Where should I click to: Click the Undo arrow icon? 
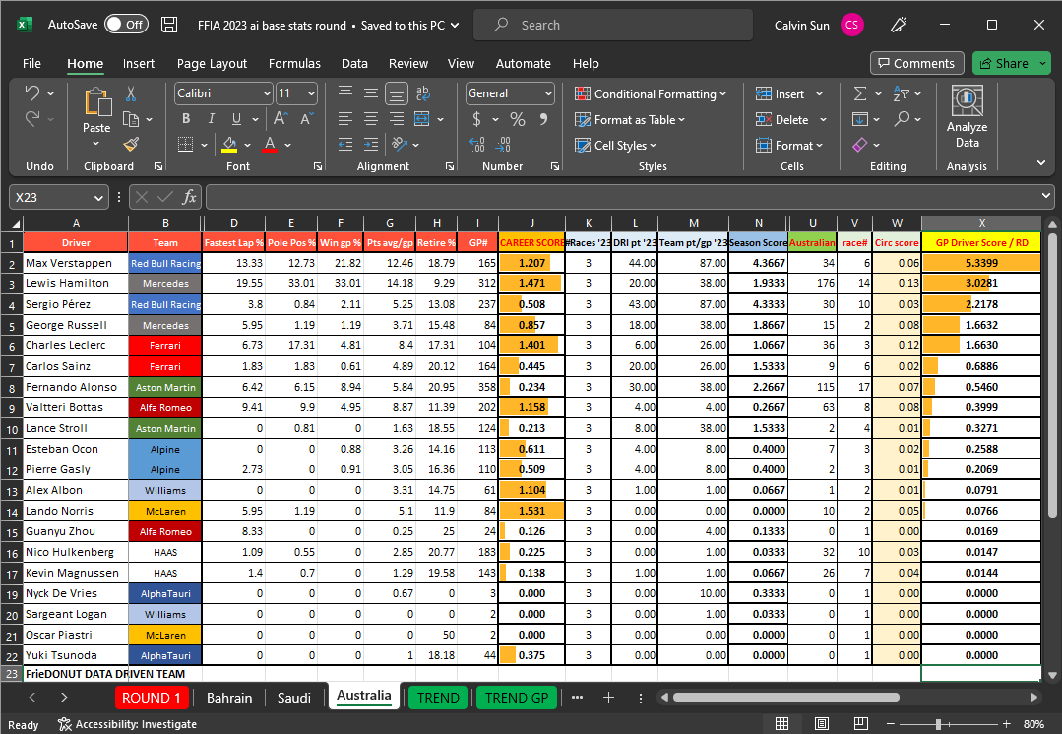click(x=31, y=93)
